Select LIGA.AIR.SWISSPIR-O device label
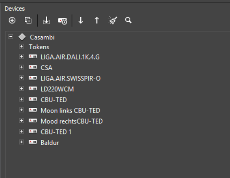 click(70, 78)
